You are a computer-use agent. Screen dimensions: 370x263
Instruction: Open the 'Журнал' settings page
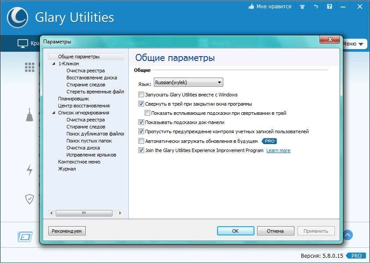(x=67, y=169)
